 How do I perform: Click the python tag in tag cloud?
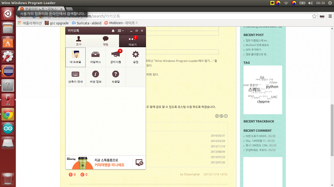coord(272,87)
